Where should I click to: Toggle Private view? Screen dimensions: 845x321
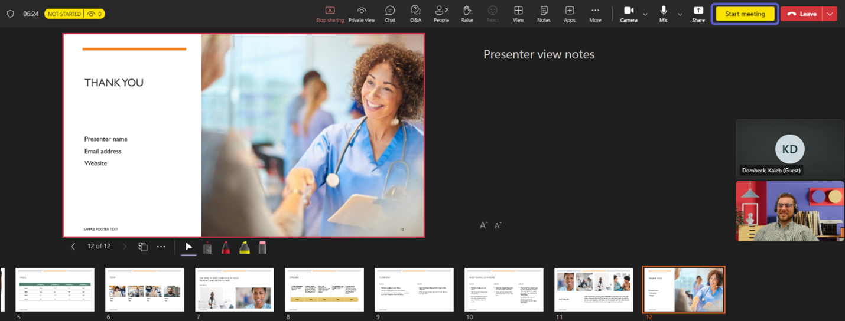tap(362, 14)
